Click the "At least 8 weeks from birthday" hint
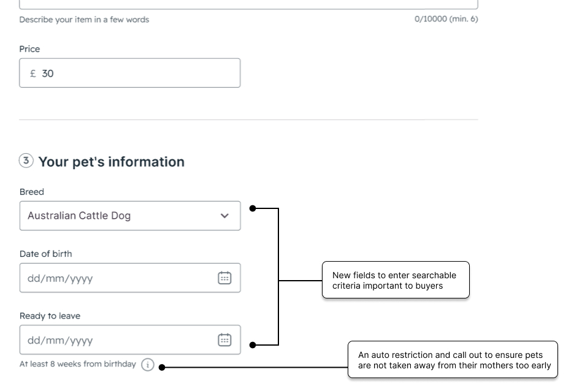Screen dimensions: 574x391 pos(77,364)
